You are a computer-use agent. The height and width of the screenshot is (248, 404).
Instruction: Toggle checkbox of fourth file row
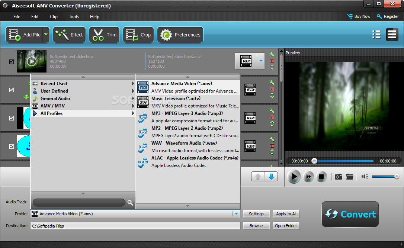[x=11, y=146]
